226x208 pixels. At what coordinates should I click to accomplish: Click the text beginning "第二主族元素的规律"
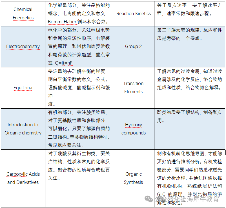[x=189, y=34]
